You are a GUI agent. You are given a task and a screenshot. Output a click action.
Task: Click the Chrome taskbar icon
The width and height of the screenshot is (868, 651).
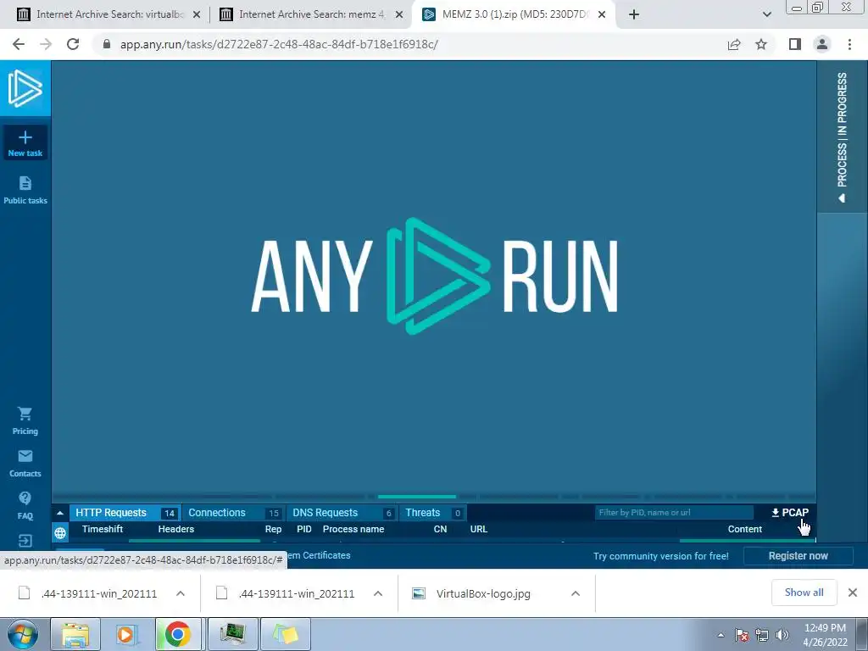click(178, 634)
